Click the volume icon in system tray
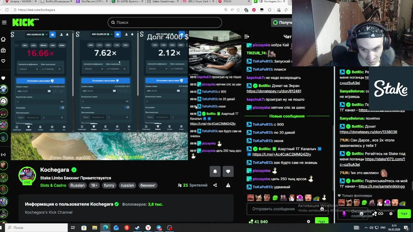This screenshot has width=413, height=232. (x=371, y=228)
